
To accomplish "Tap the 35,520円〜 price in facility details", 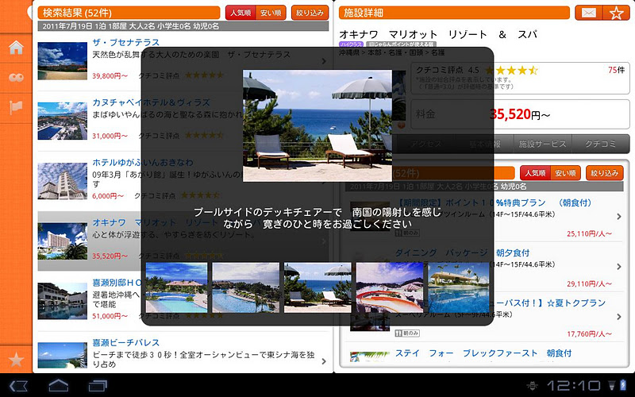I will coord(520,114).
